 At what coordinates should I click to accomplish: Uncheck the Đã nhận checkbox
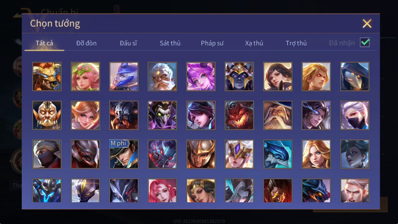click(365, 43)
